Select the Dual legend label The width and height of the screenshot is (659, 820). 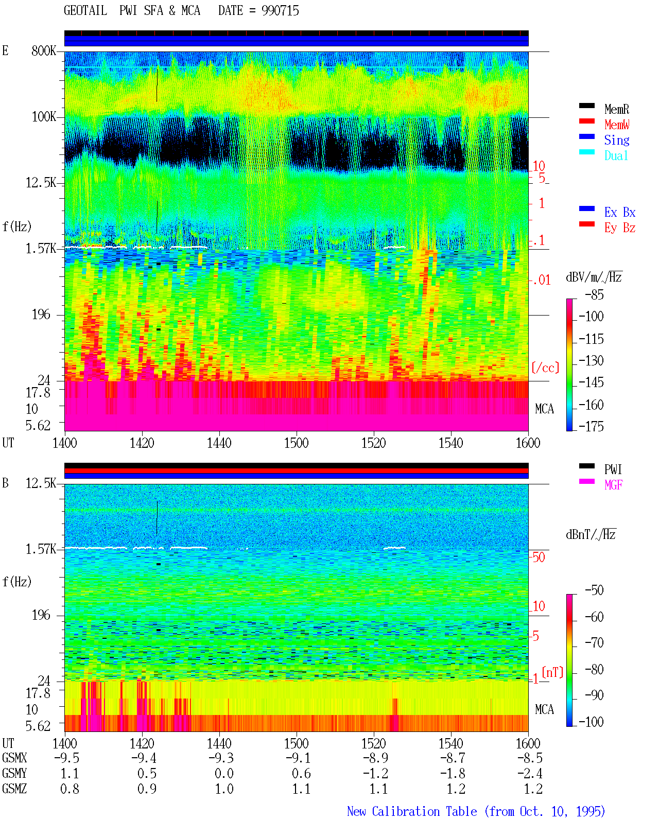(x=617, y=155)
